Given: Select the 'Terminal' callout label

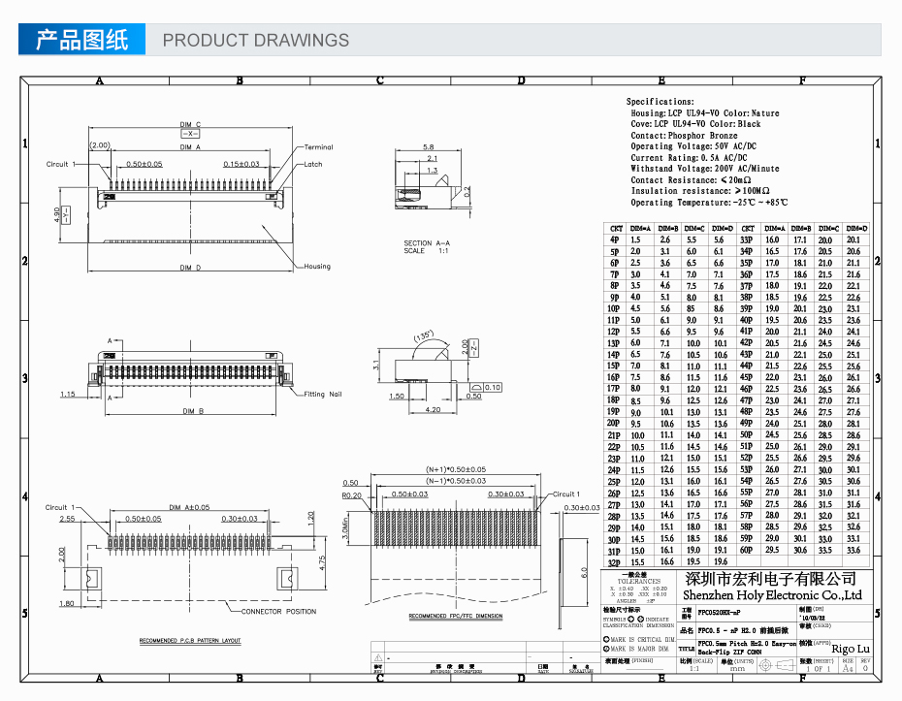Looking at the screenshot, I should point(319,147).
